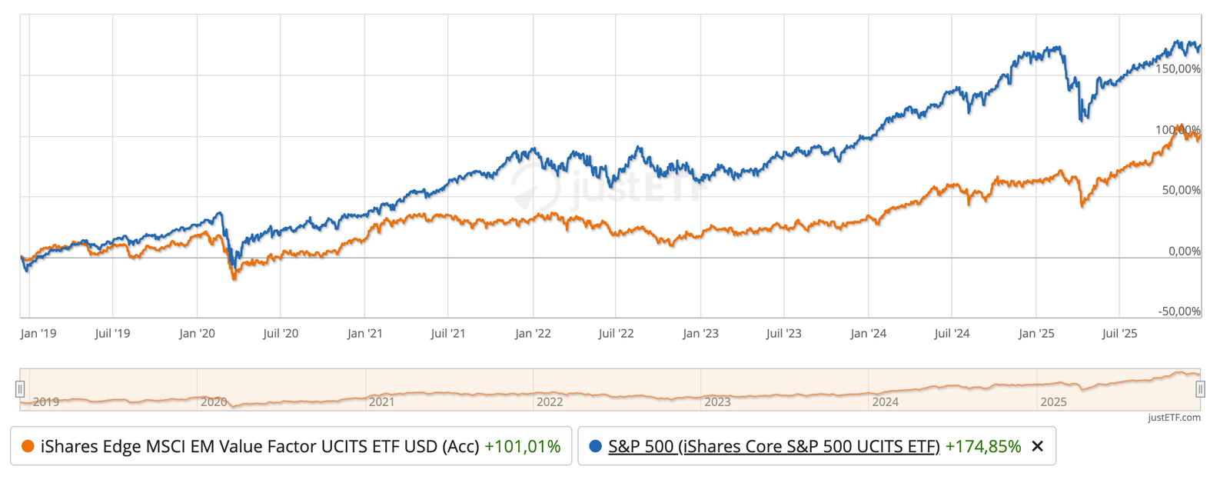Image resolution: width=1230 pixels, height=483 pixels.
Task: Click the 150,00% y-axis label
Action: point(1178,69)
